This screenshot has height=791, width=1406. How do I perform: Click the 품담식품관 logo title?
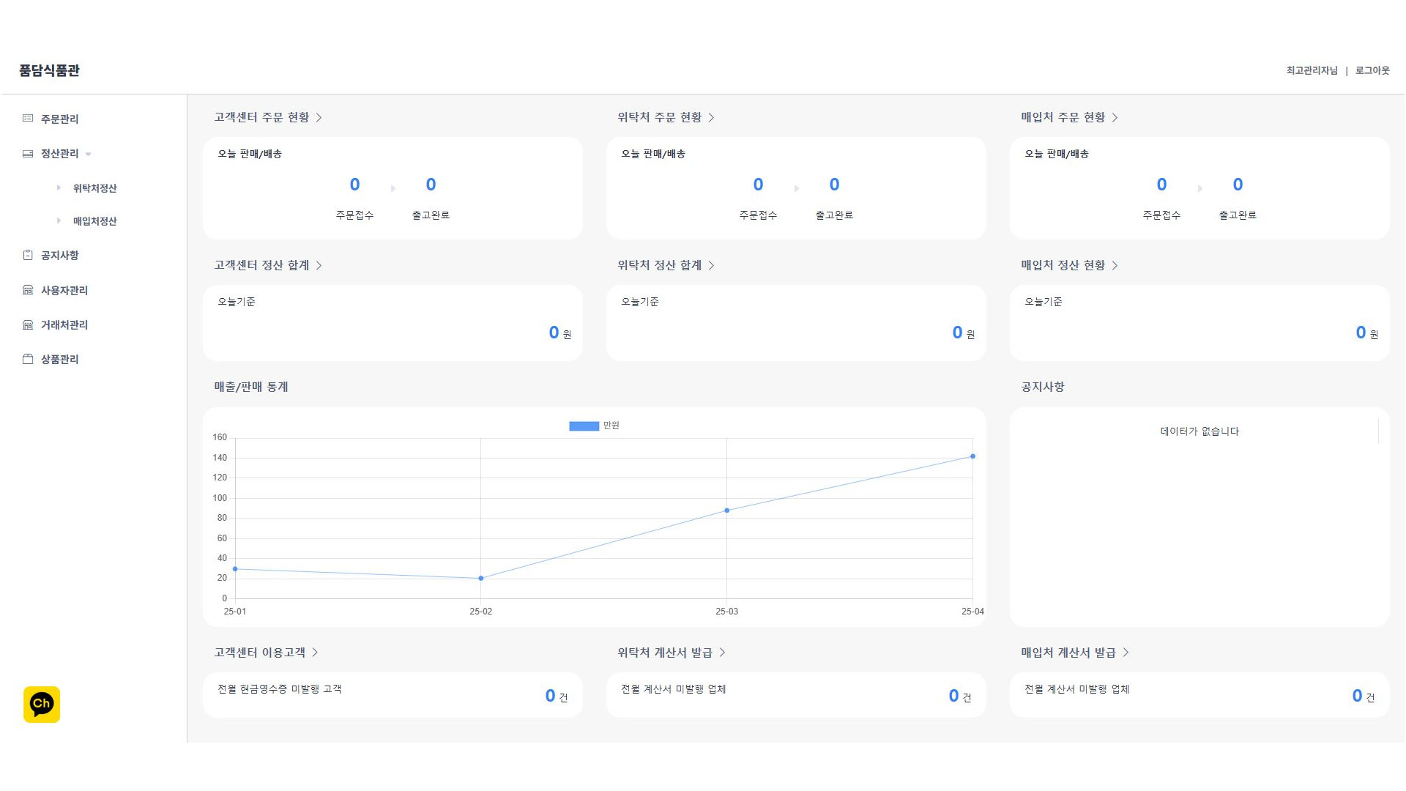49,71
